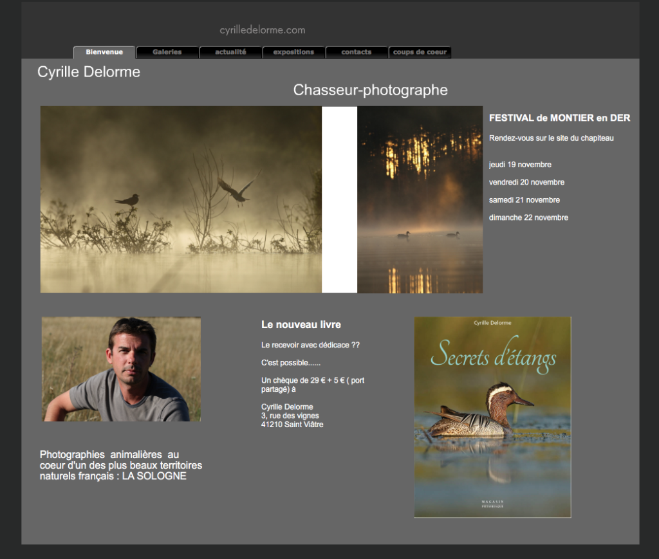
Task: Click the photographer portrait photo
Action: [x=121, y=369]
